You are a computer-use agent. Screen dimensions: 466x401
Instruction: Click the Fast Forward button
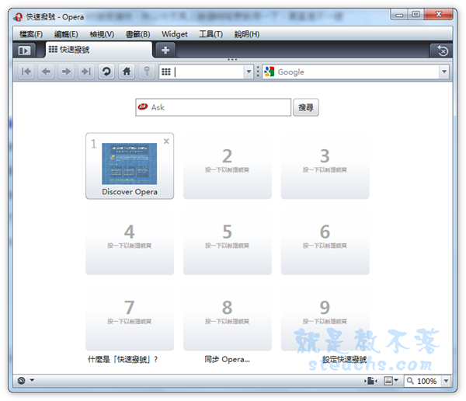tap(86, 71)
